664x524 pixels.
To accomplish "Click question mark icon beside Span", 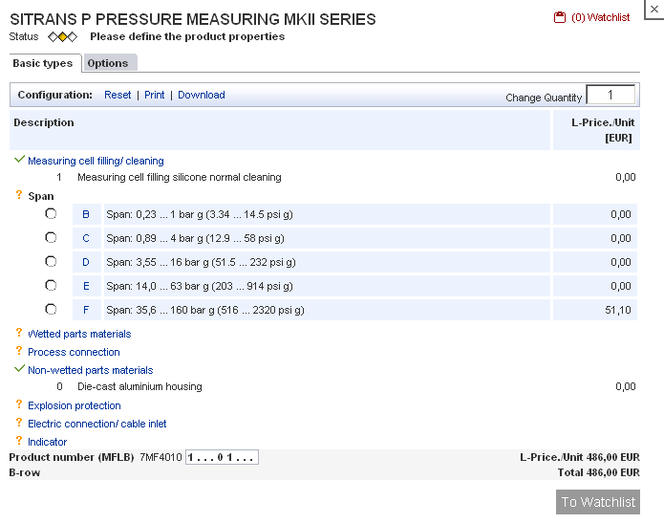I will [x=19, y=195].
